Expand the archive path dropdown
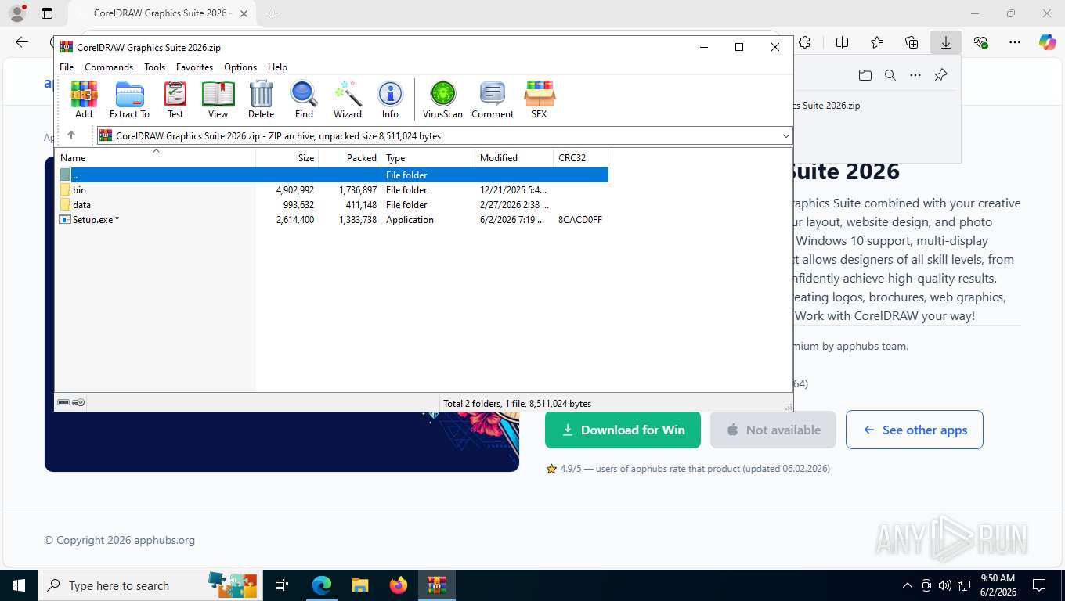 click(x=785, y=135)
